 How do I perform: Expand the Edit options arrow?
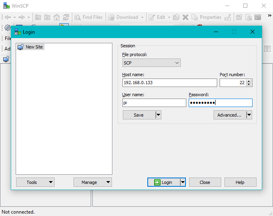(x=169, y=17)
